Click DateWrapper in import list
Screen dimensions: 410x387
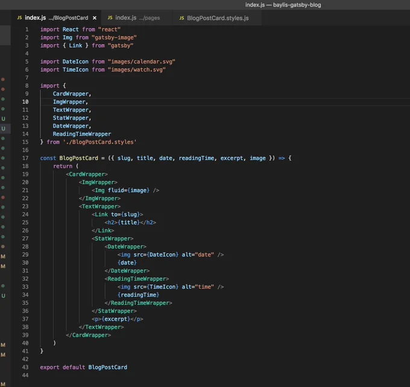coord(71,126)
